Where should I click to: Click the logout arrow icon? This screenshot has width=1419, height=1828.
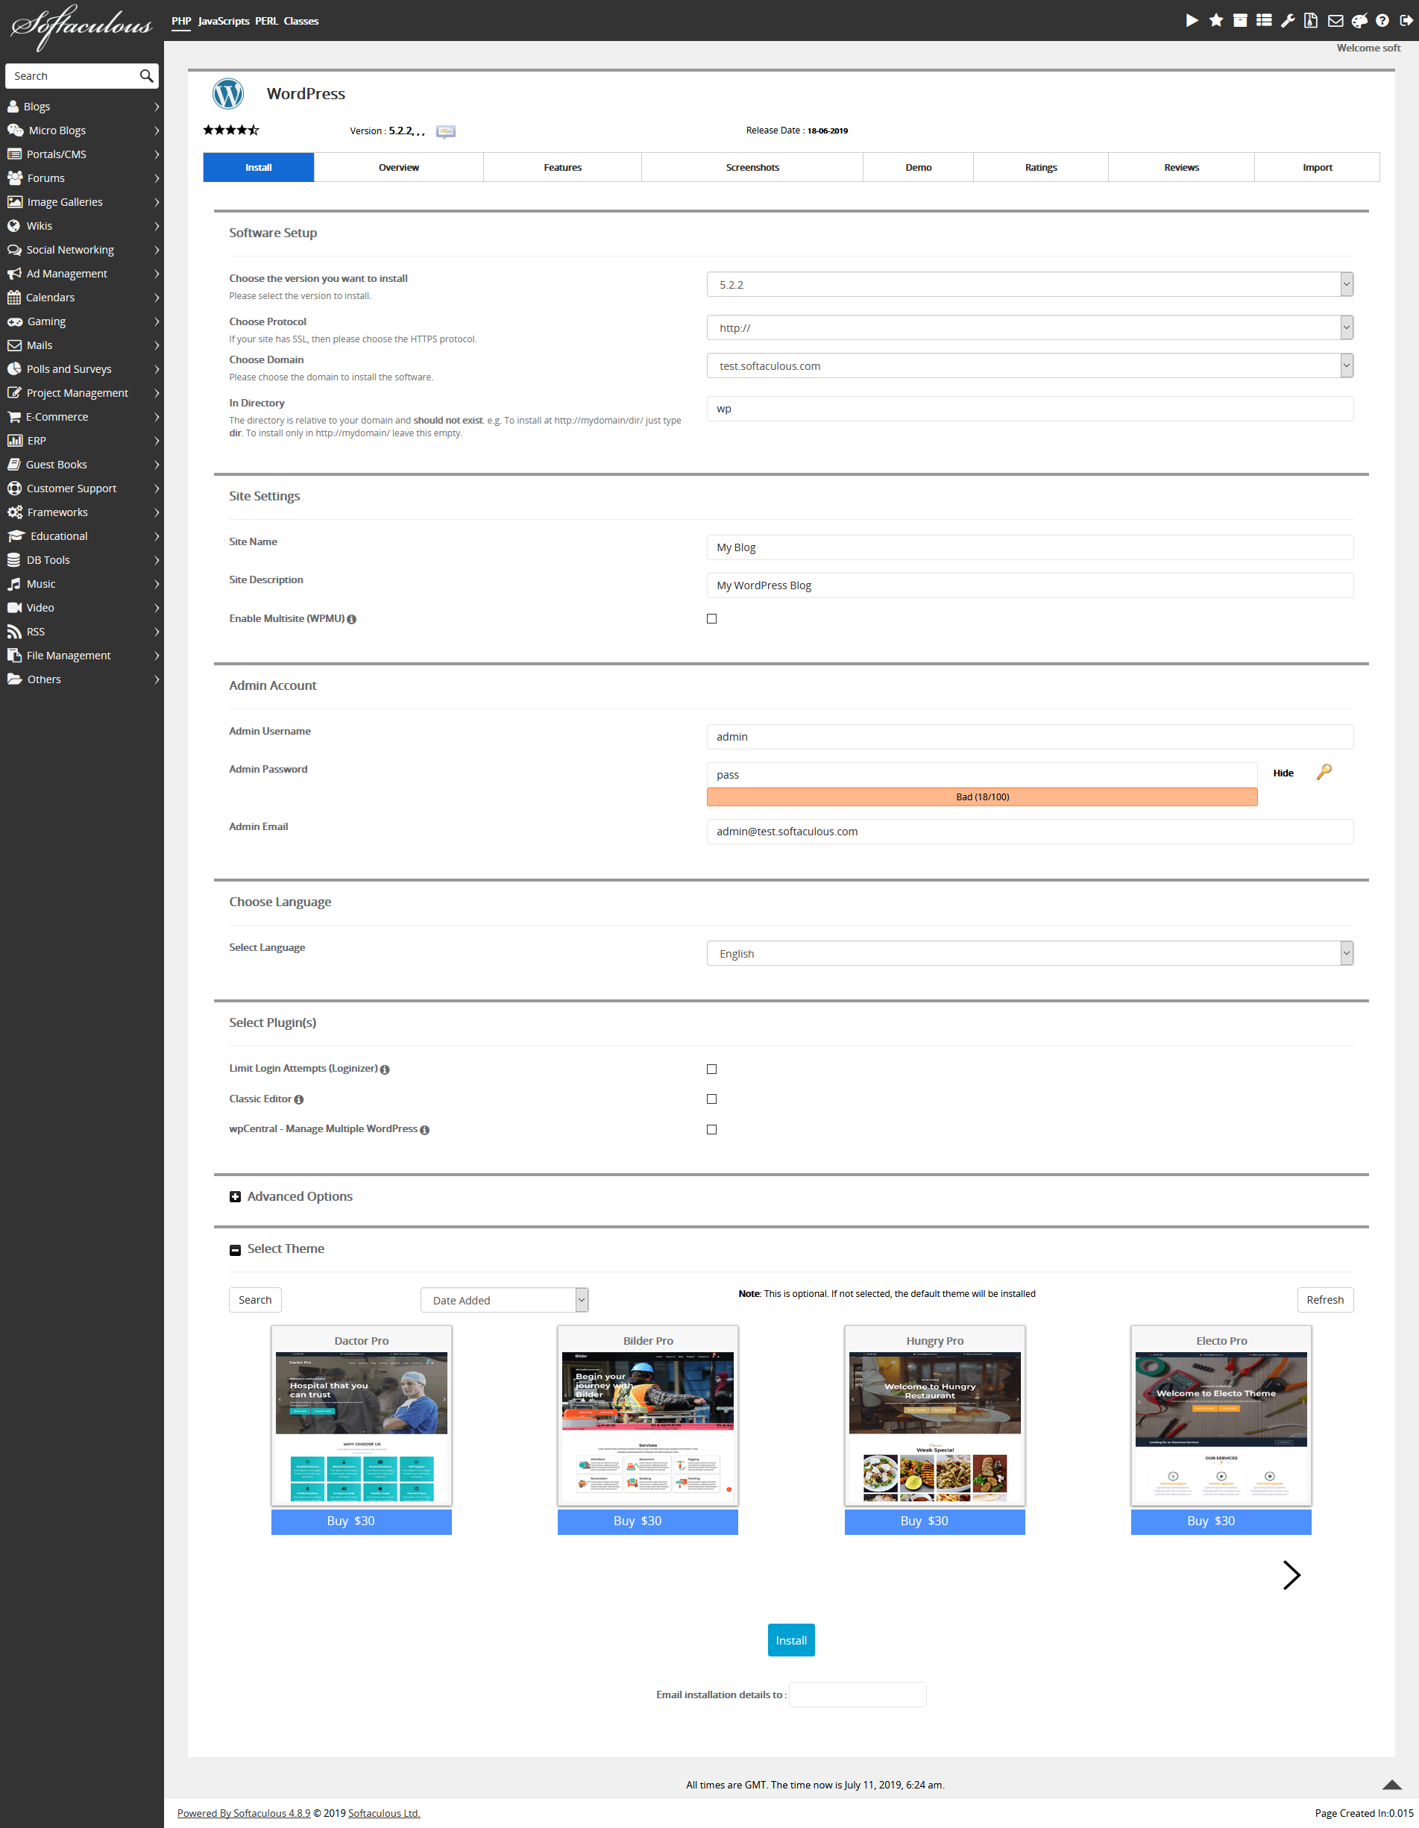[x=1406, y=21]
